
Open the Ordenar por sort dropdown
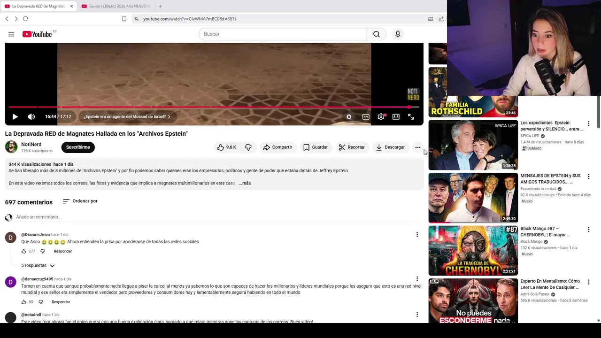(80, 201)
